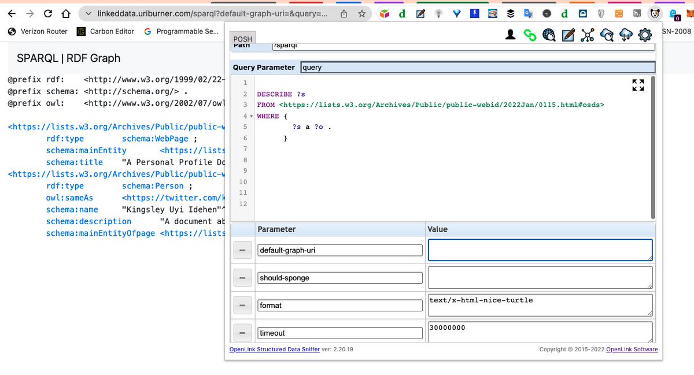Click the timeout value 30000000 box
This screenshot has width=694, height=375.
540,332
